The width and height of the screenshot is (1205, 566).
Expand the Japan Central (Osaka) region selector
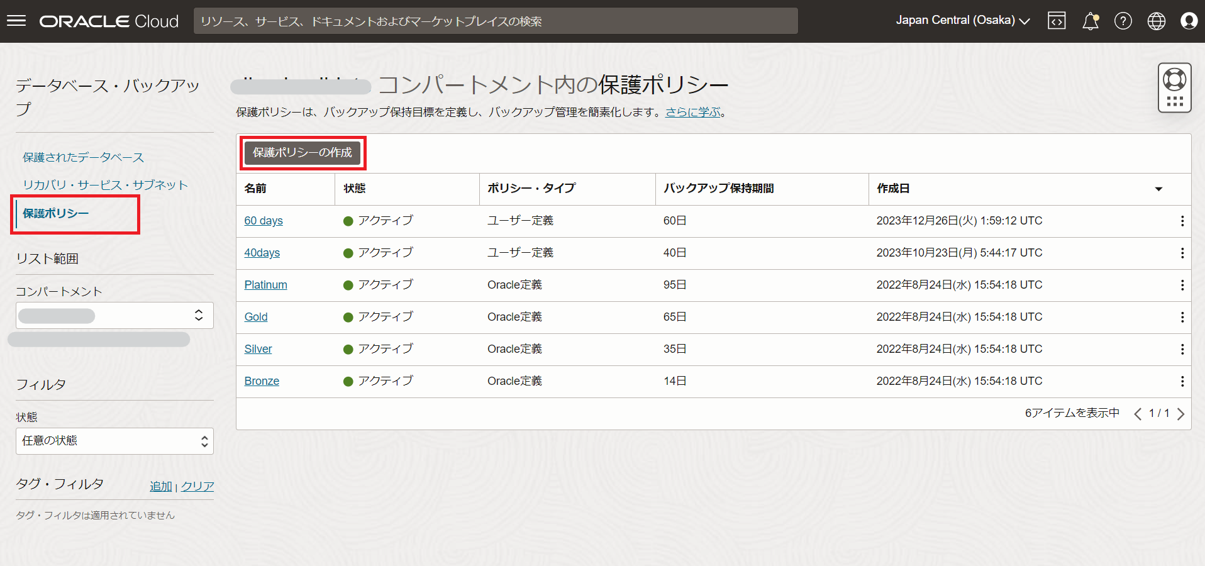pos(962,21)
